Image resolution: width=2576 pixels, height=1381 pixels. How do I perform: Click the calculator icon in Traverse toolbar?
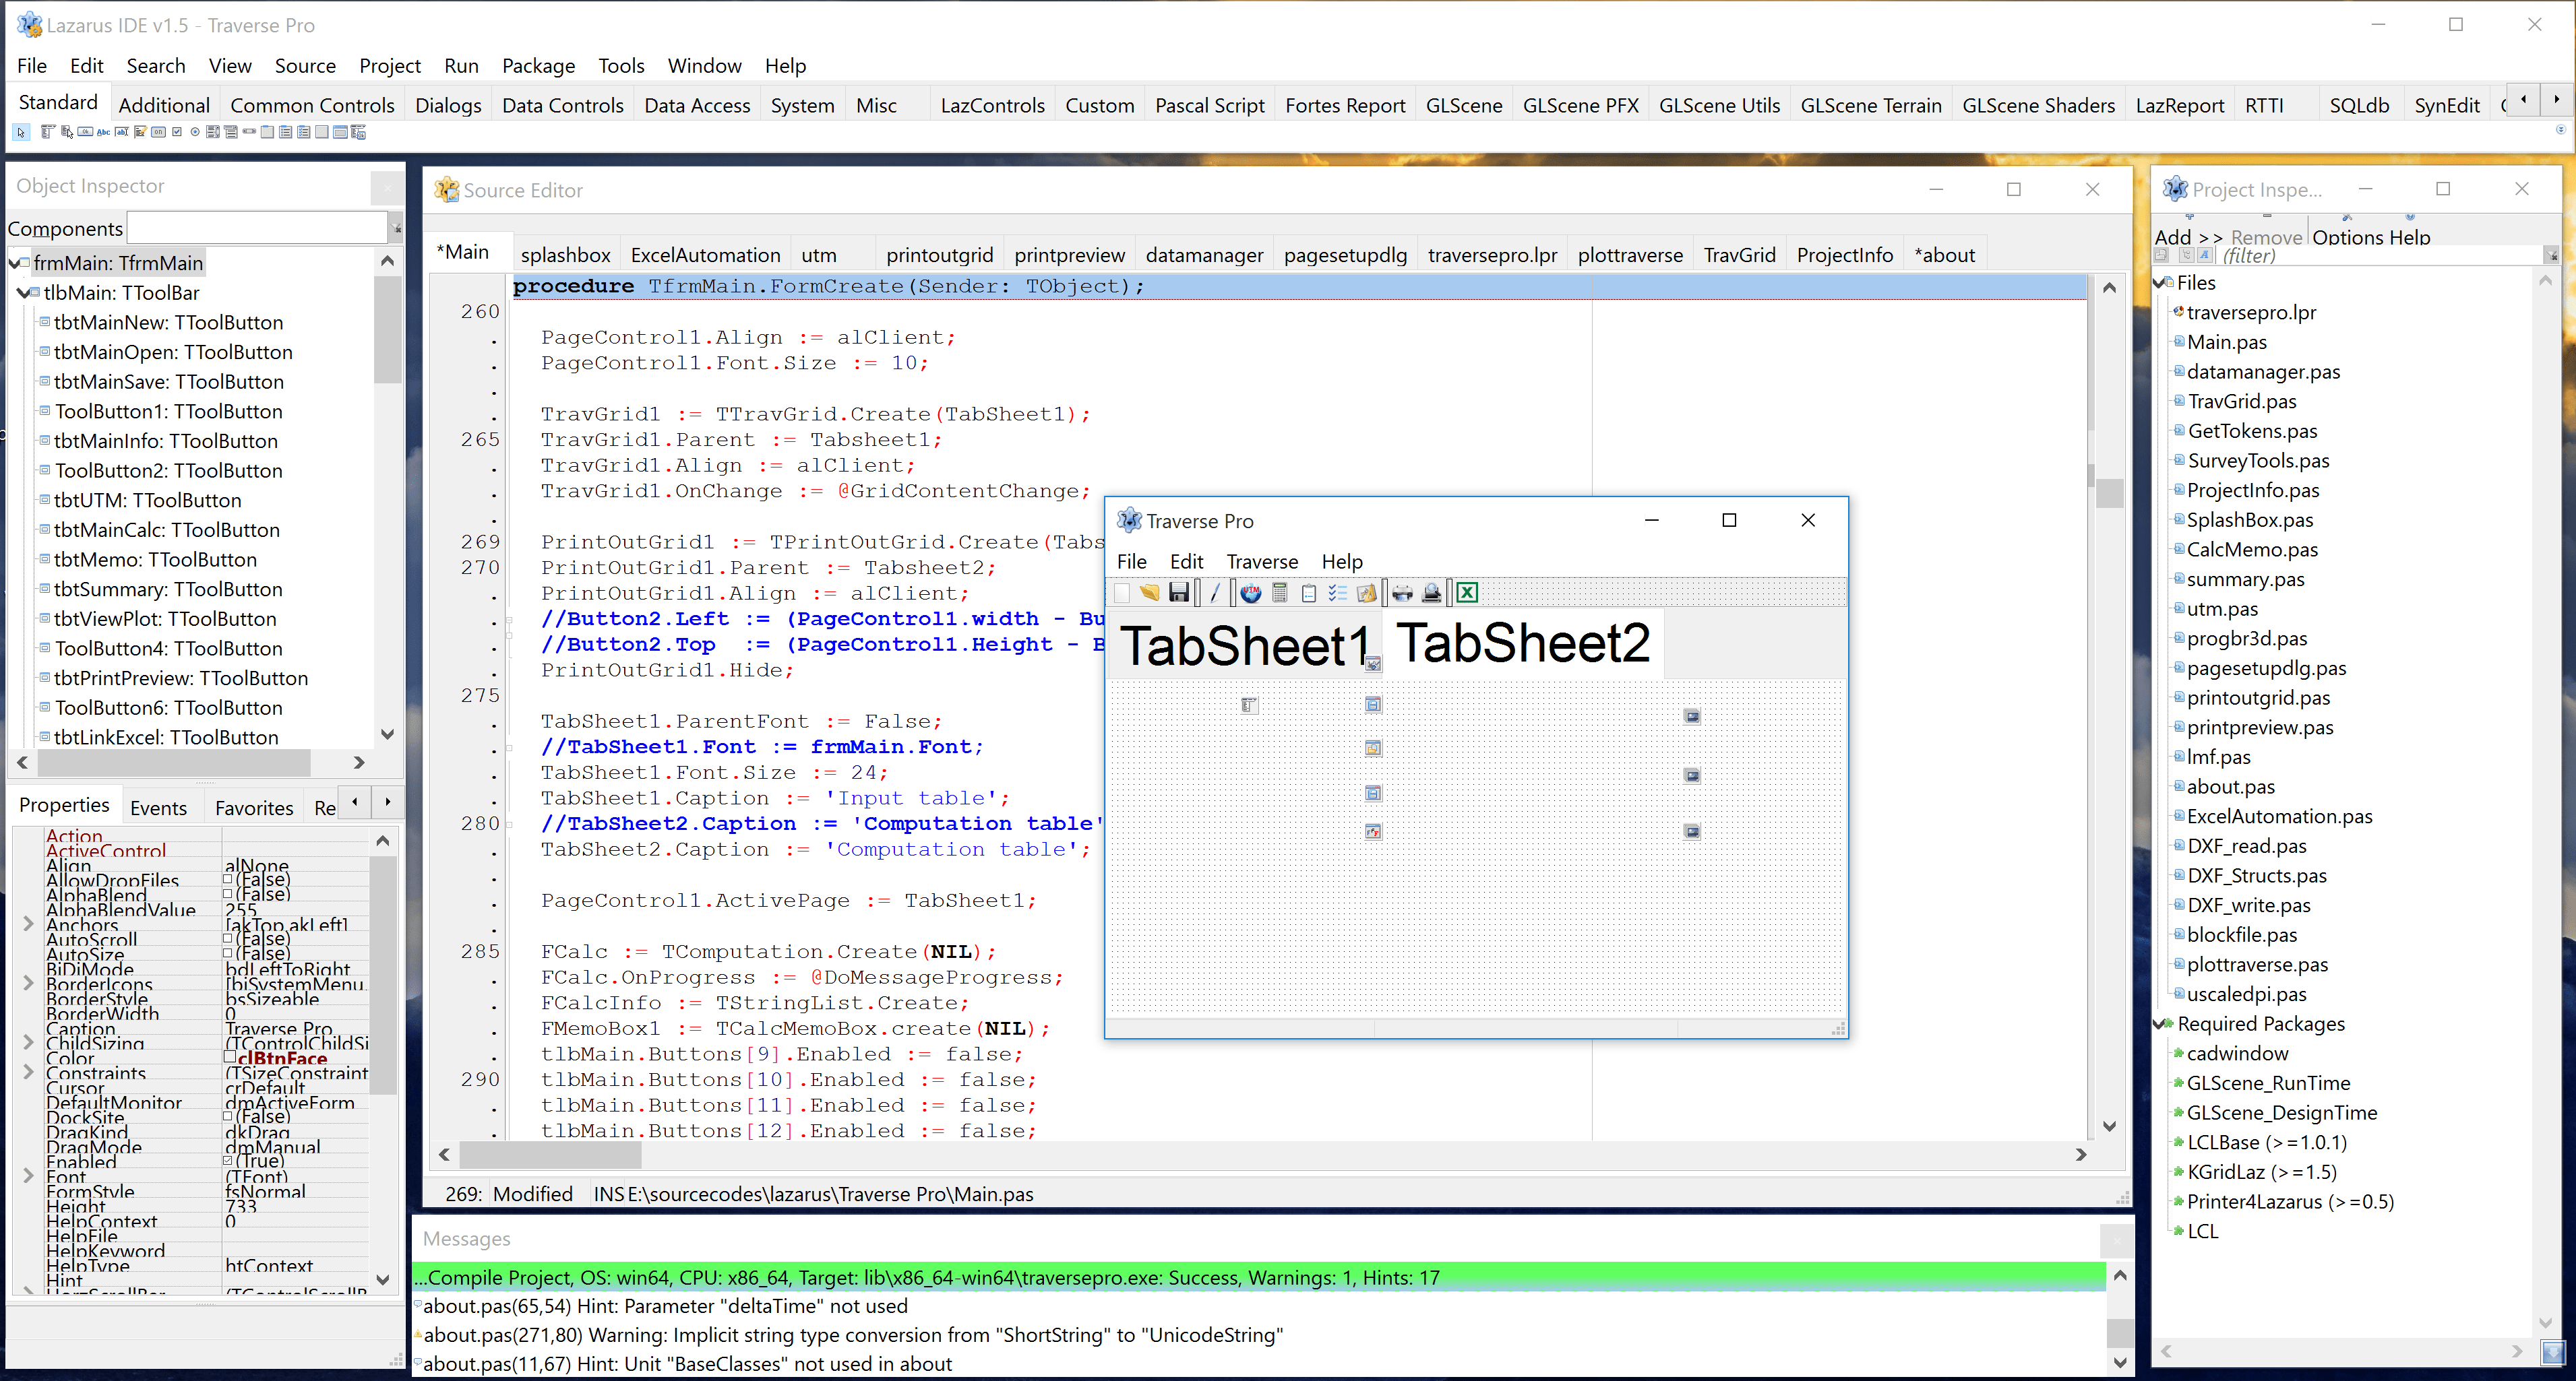[x=1279, y=593]
